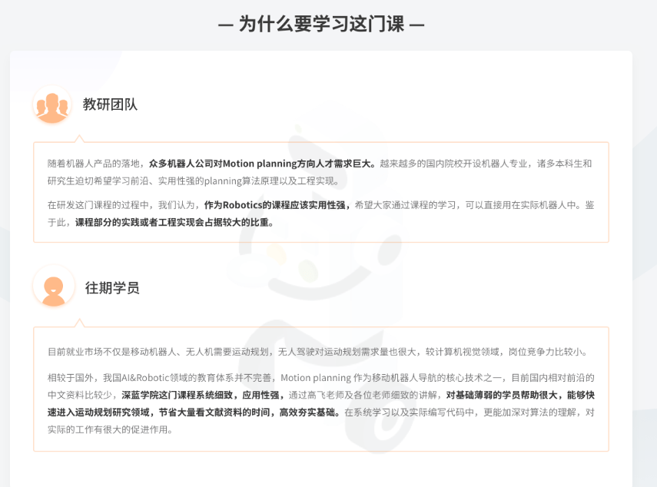Click the line starting 研究生迫切希望学习前沿

pyautogui.click(x=193, y=181)
